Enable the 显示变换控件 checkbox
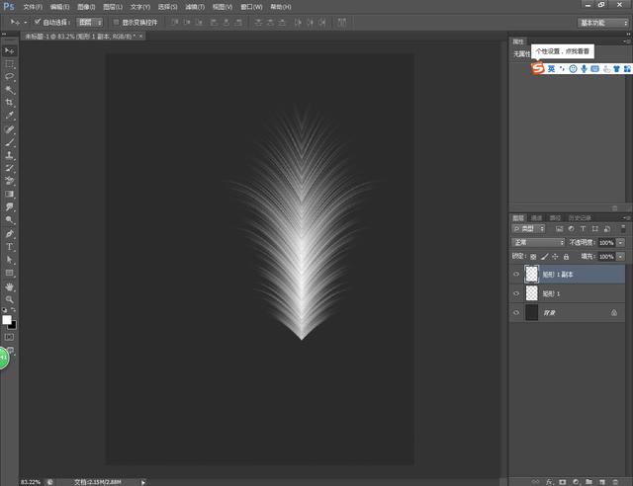The height and width of the screenshot is (486, 633). point(115,21)
